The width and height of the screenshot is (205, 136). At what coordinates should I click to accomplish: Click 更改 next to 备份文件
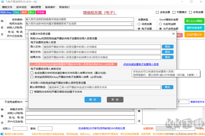168,52
